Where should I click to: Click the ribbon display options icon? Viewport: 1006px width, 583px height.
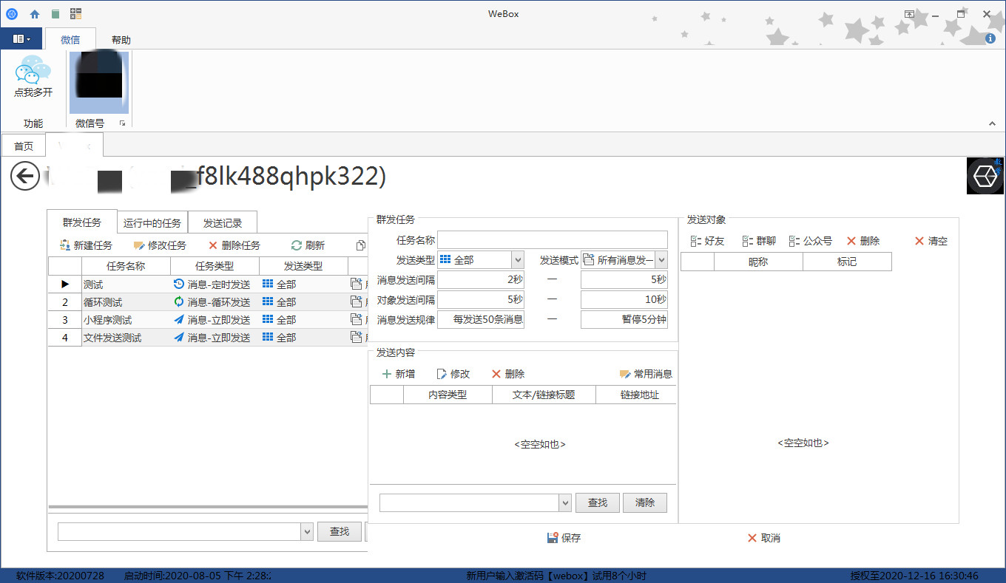point(909,13)
